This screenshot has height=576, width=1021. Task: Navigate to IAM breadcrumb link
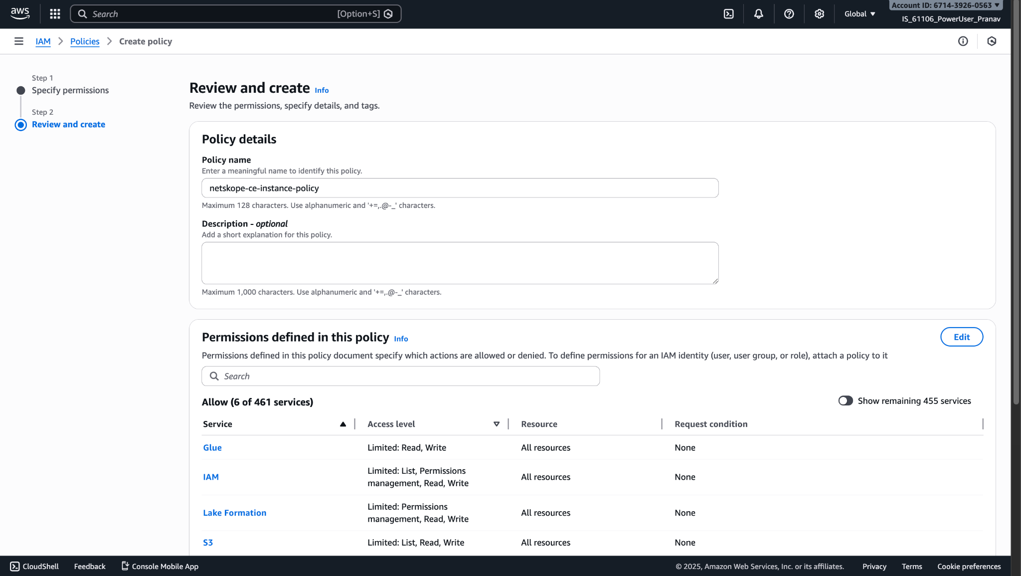[x=43, y=41]
